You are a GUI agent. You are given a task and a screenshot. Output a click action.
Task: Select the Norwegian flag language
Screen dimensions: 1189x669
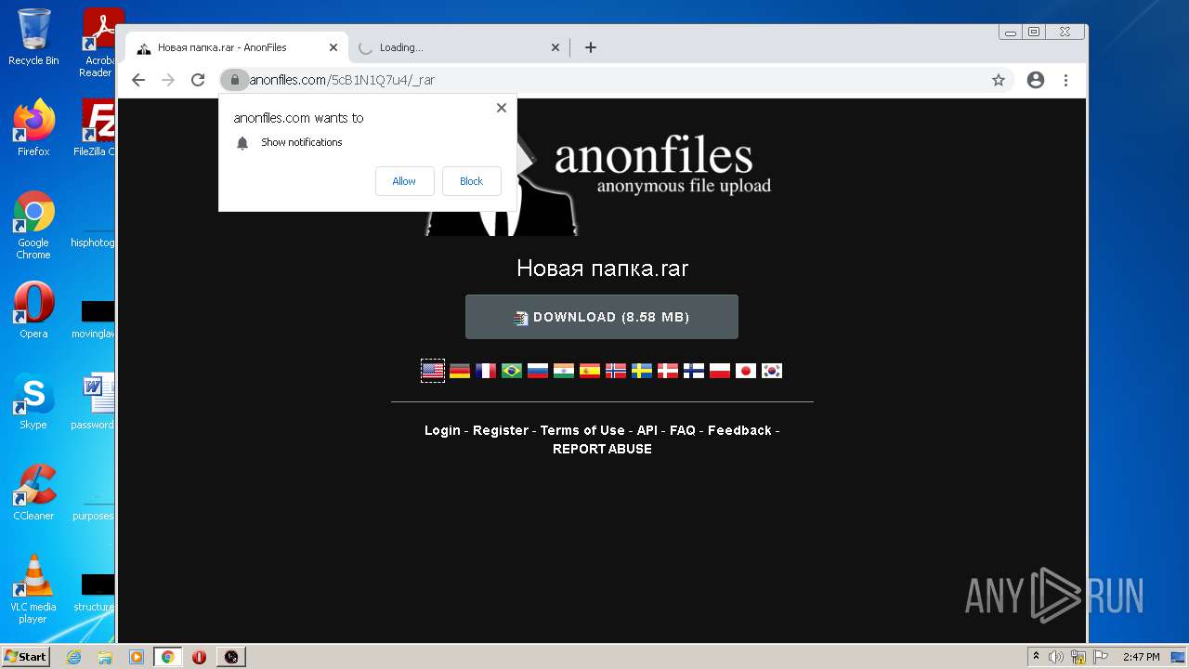(616, 371)
